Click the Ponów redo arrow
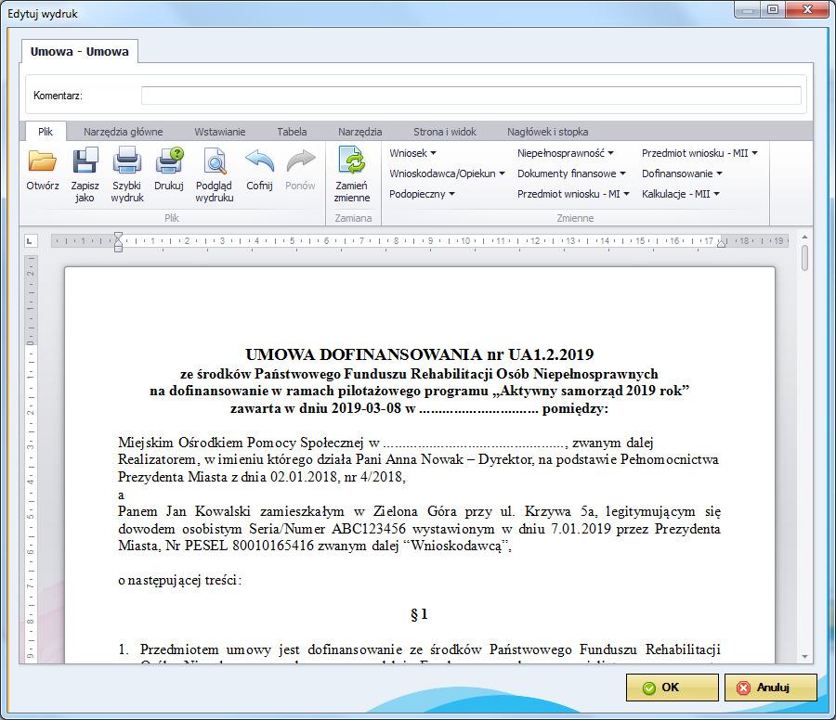Image resolution: width=836 pixels, height=720 pixels. pos(300,170)
